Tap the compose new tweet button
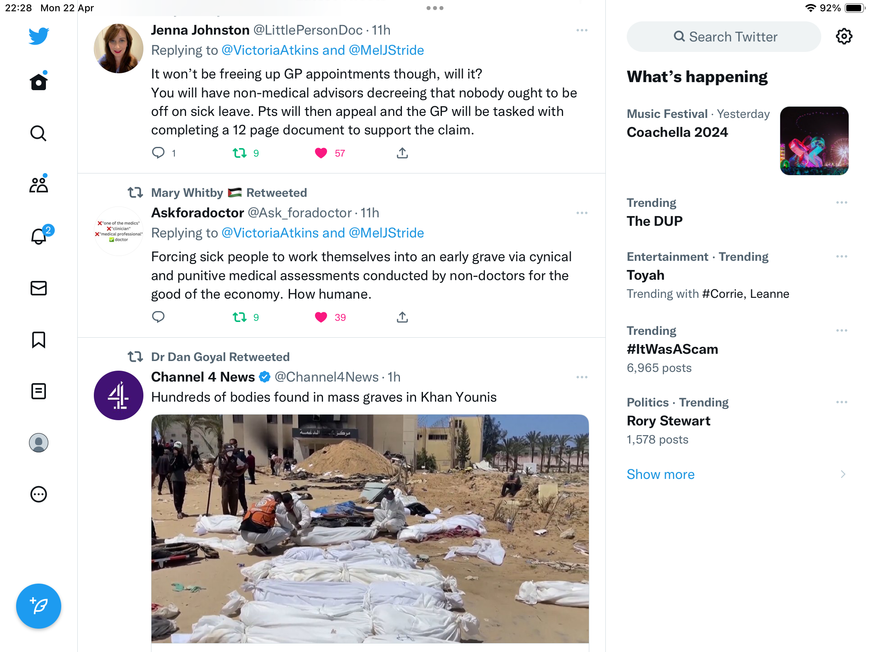The image size is (870, 652). pyautogui.click(x=39, y=606)
